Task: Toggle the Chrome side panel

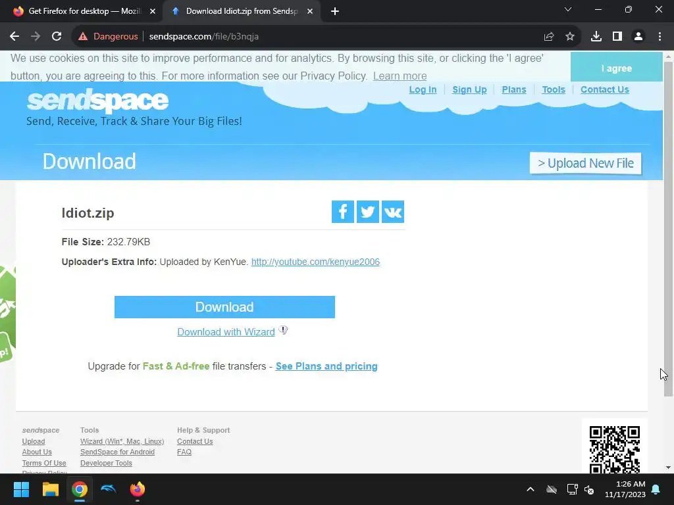Action: point(617,37)
